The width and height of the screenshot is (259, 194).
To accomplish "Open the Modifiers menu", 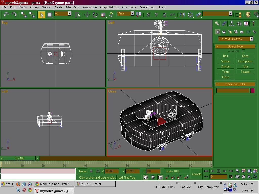I will click(x=72, y=7).
